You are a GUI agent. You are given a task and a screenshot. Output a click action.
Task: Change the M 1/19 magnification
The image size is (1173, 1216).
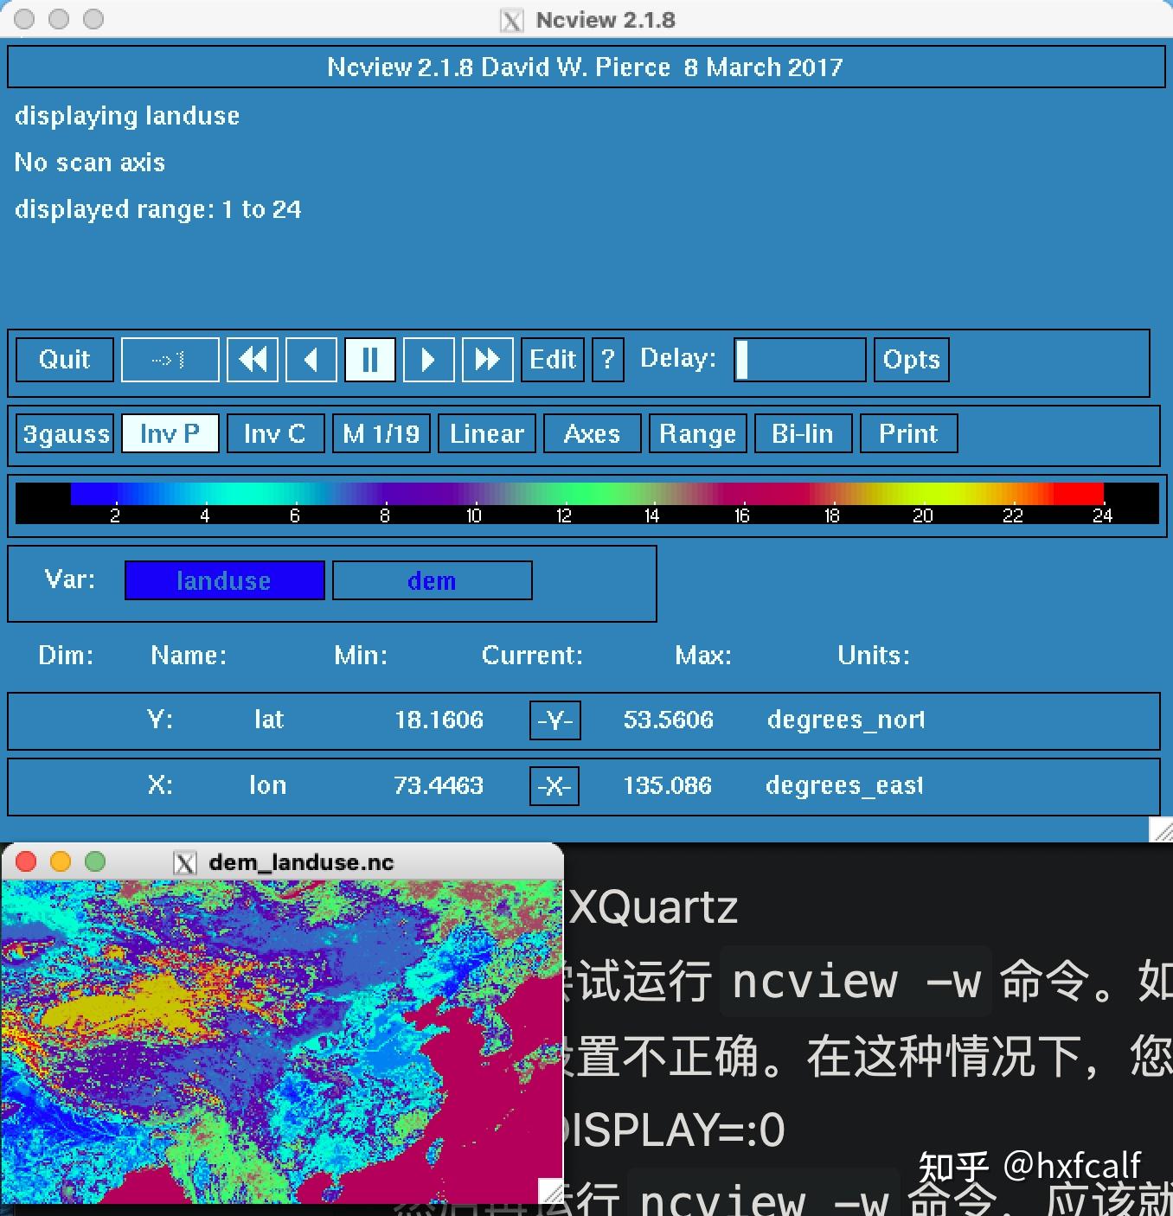click(381, 433)
